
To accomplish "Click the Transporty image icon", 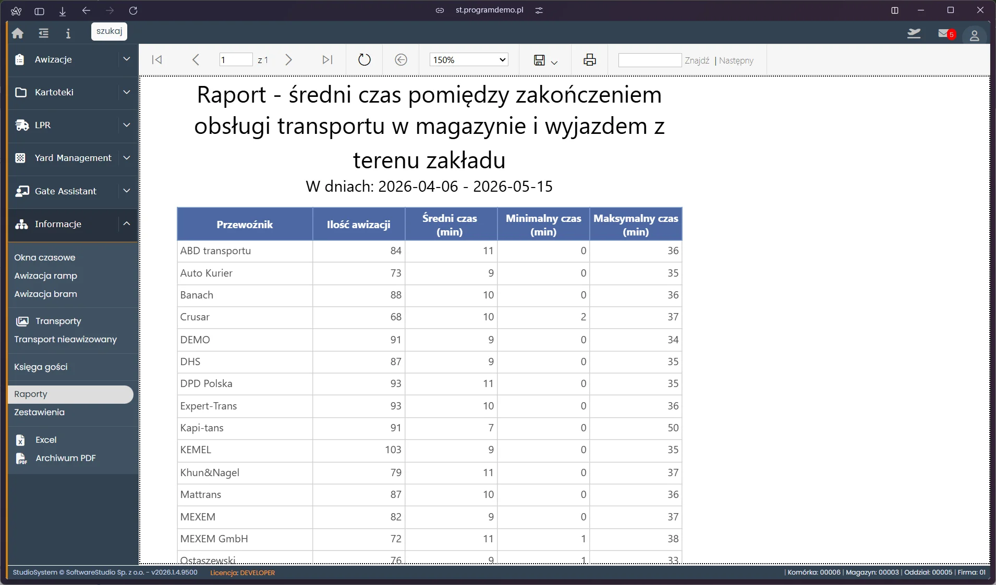I will (x=22, y=321).
